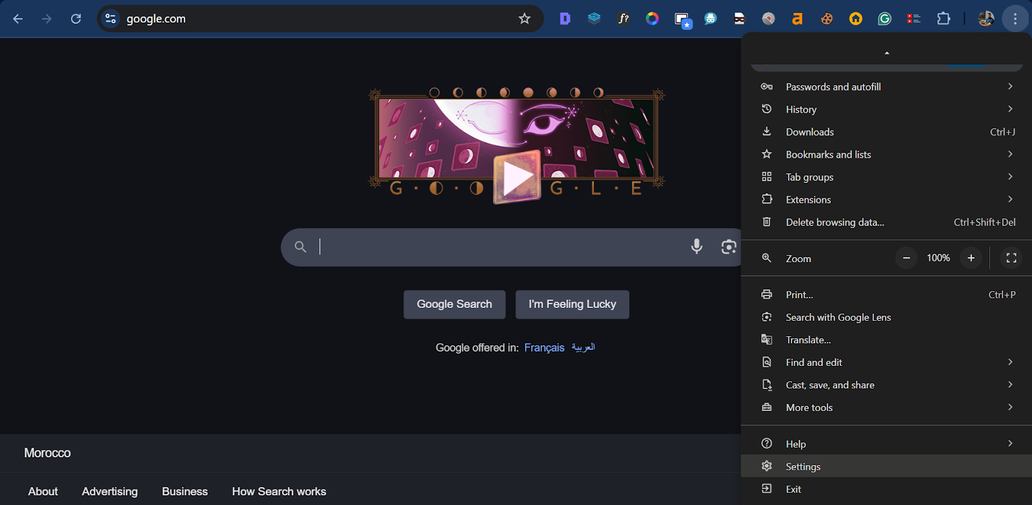
Task: Decrease zoom with the minus button
Action: point(906,258)
